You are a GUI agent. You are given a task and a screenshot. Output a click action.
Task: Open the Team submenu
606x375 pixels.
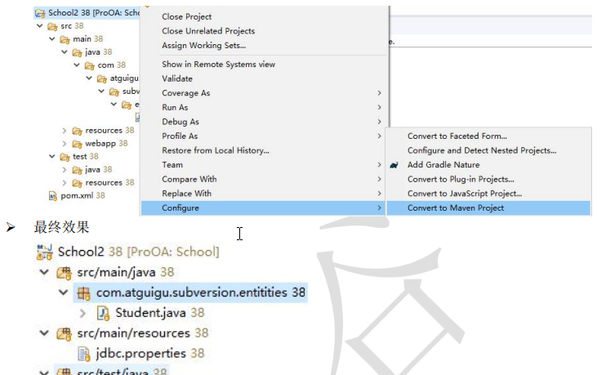[x=264, y=165]
